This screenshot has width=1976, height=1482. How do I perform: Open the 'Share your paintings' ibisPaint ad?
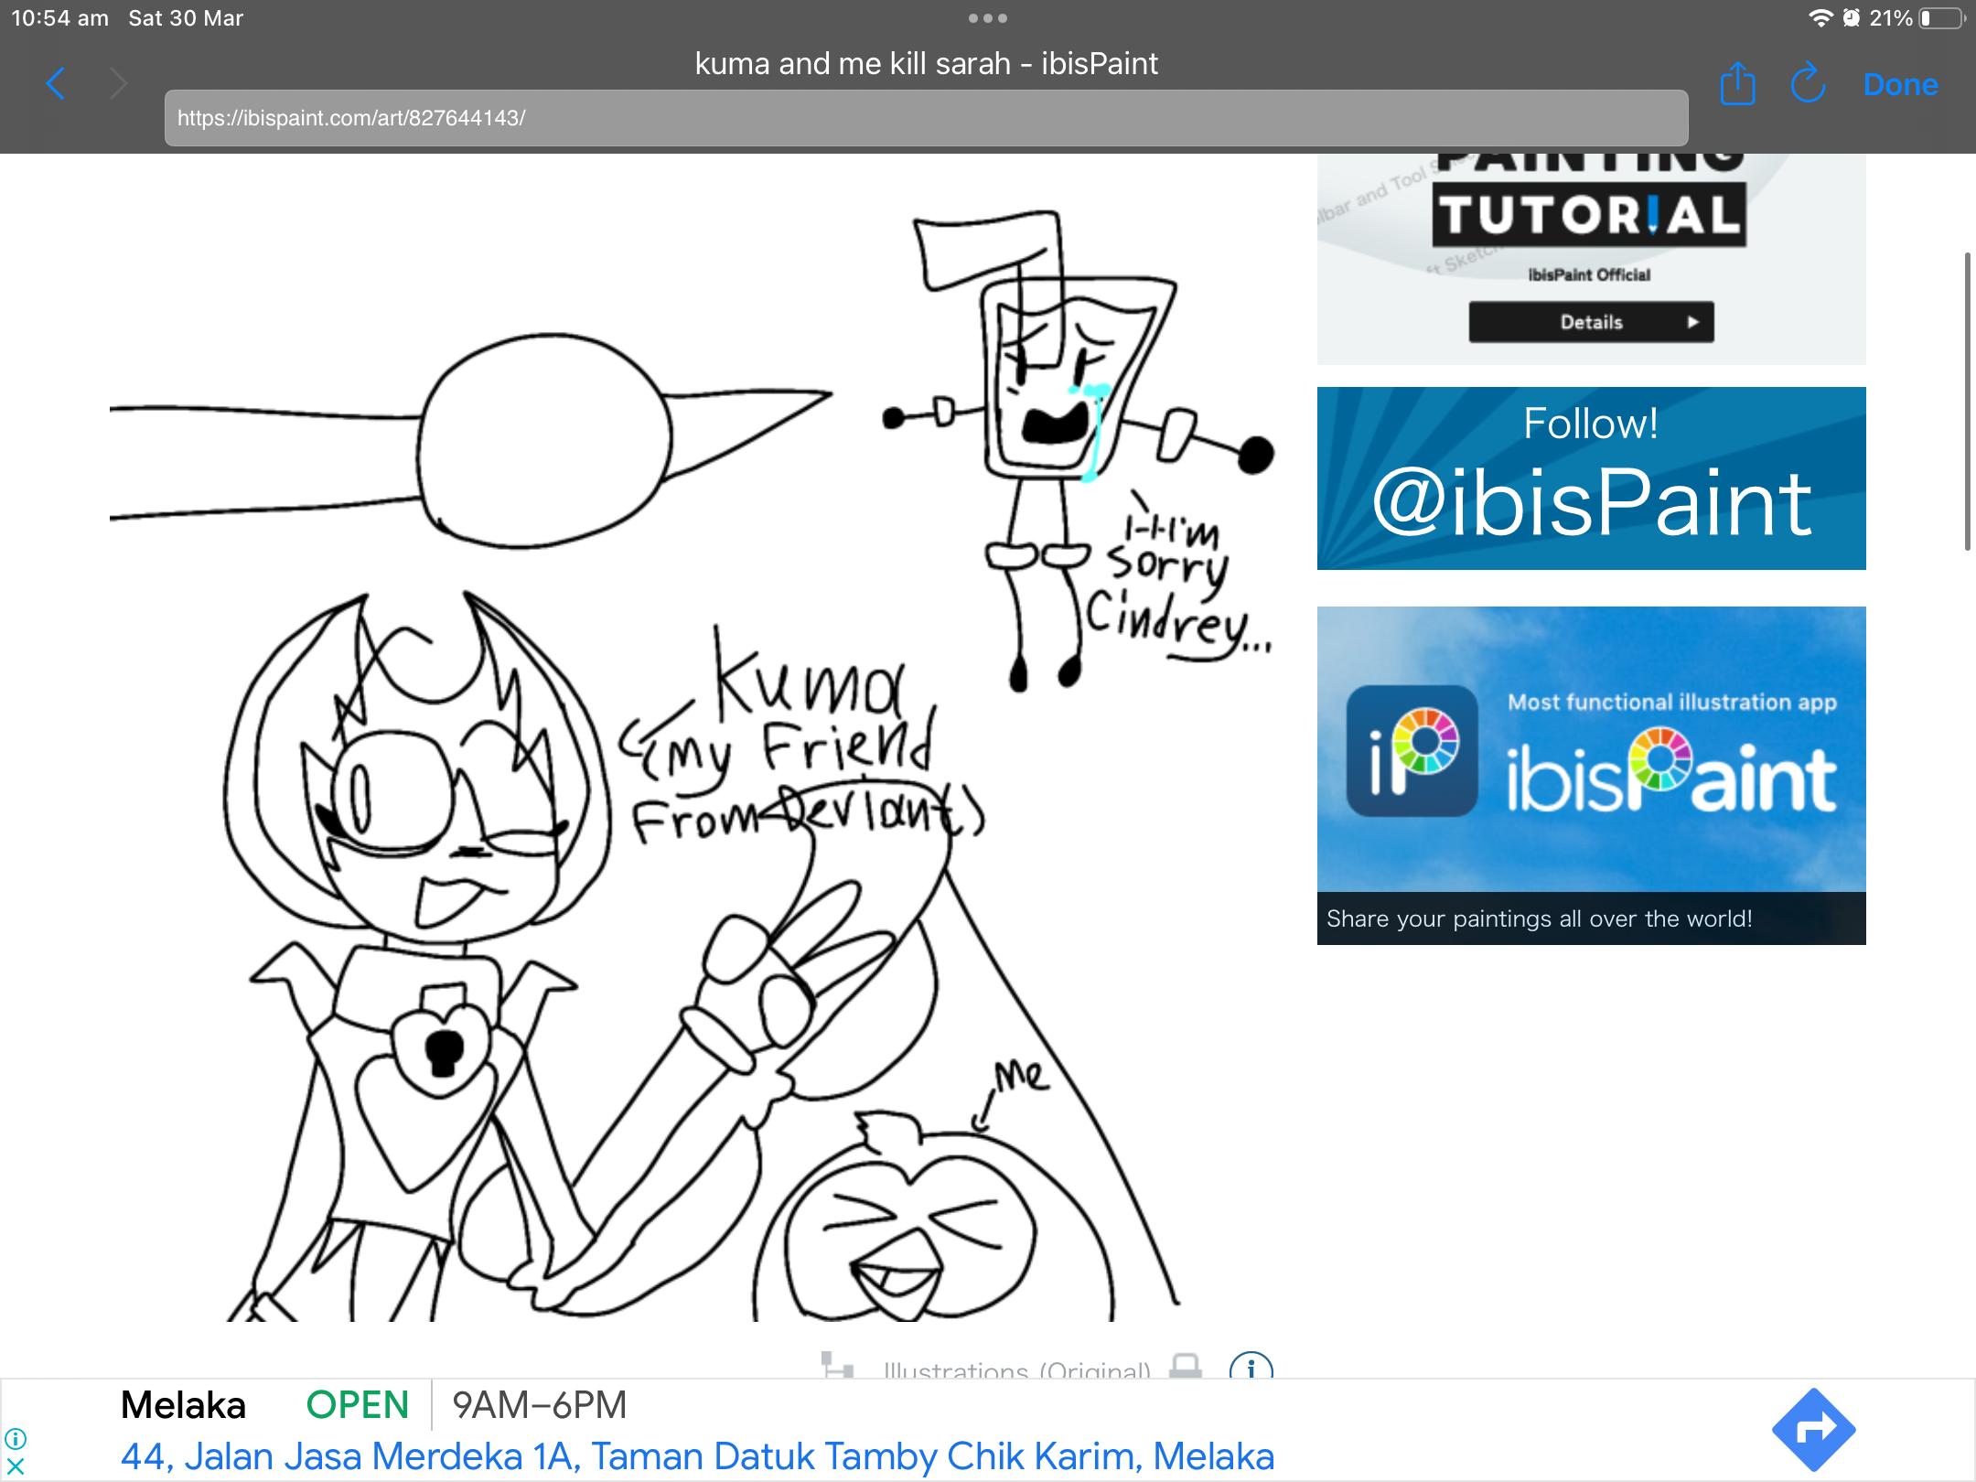[1591, 776]
